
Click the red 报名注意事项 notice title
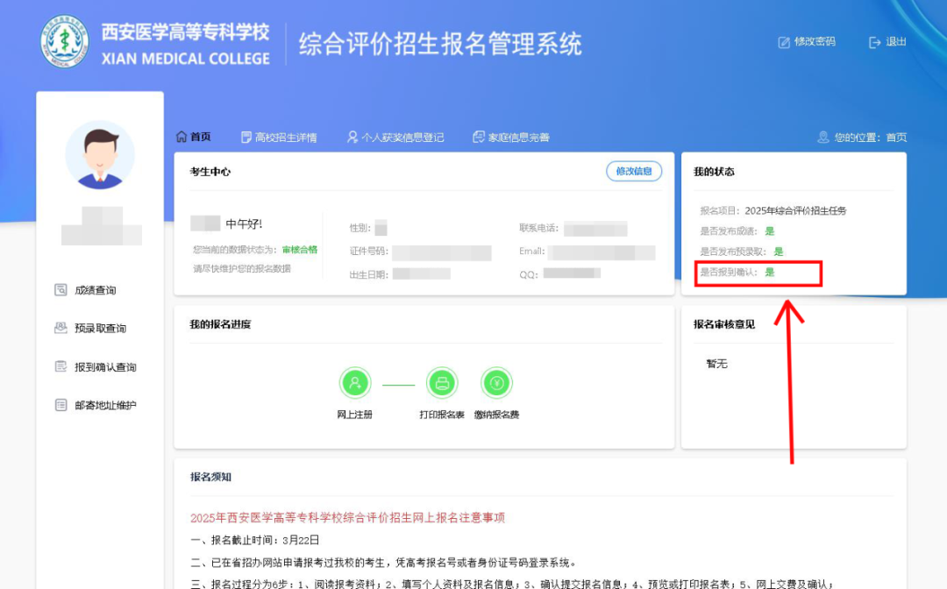pyautogui.click(x=347, y=518)
